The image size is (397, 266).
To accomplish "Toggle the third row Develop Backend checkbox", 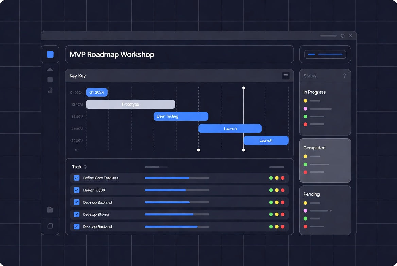I will (76, 202).
